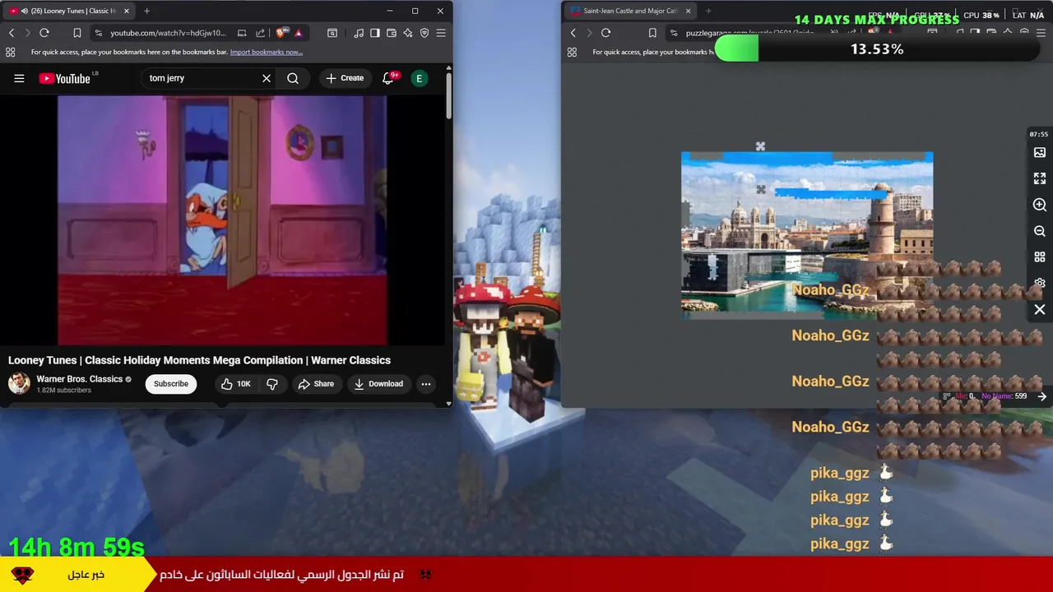Share the Looney Tunes video

(x=316, y=384)
